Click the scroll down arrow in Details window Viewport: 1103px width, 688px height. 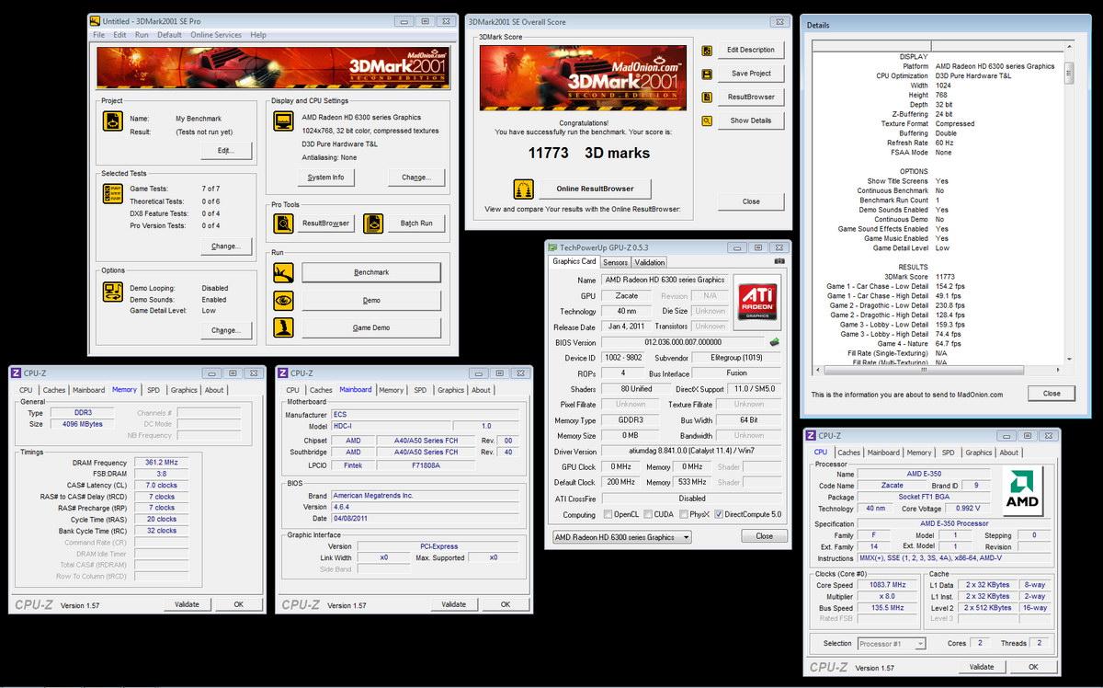[1069, 359]
